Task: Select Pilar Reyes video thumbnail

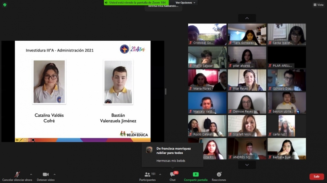Action: (247, 80)
